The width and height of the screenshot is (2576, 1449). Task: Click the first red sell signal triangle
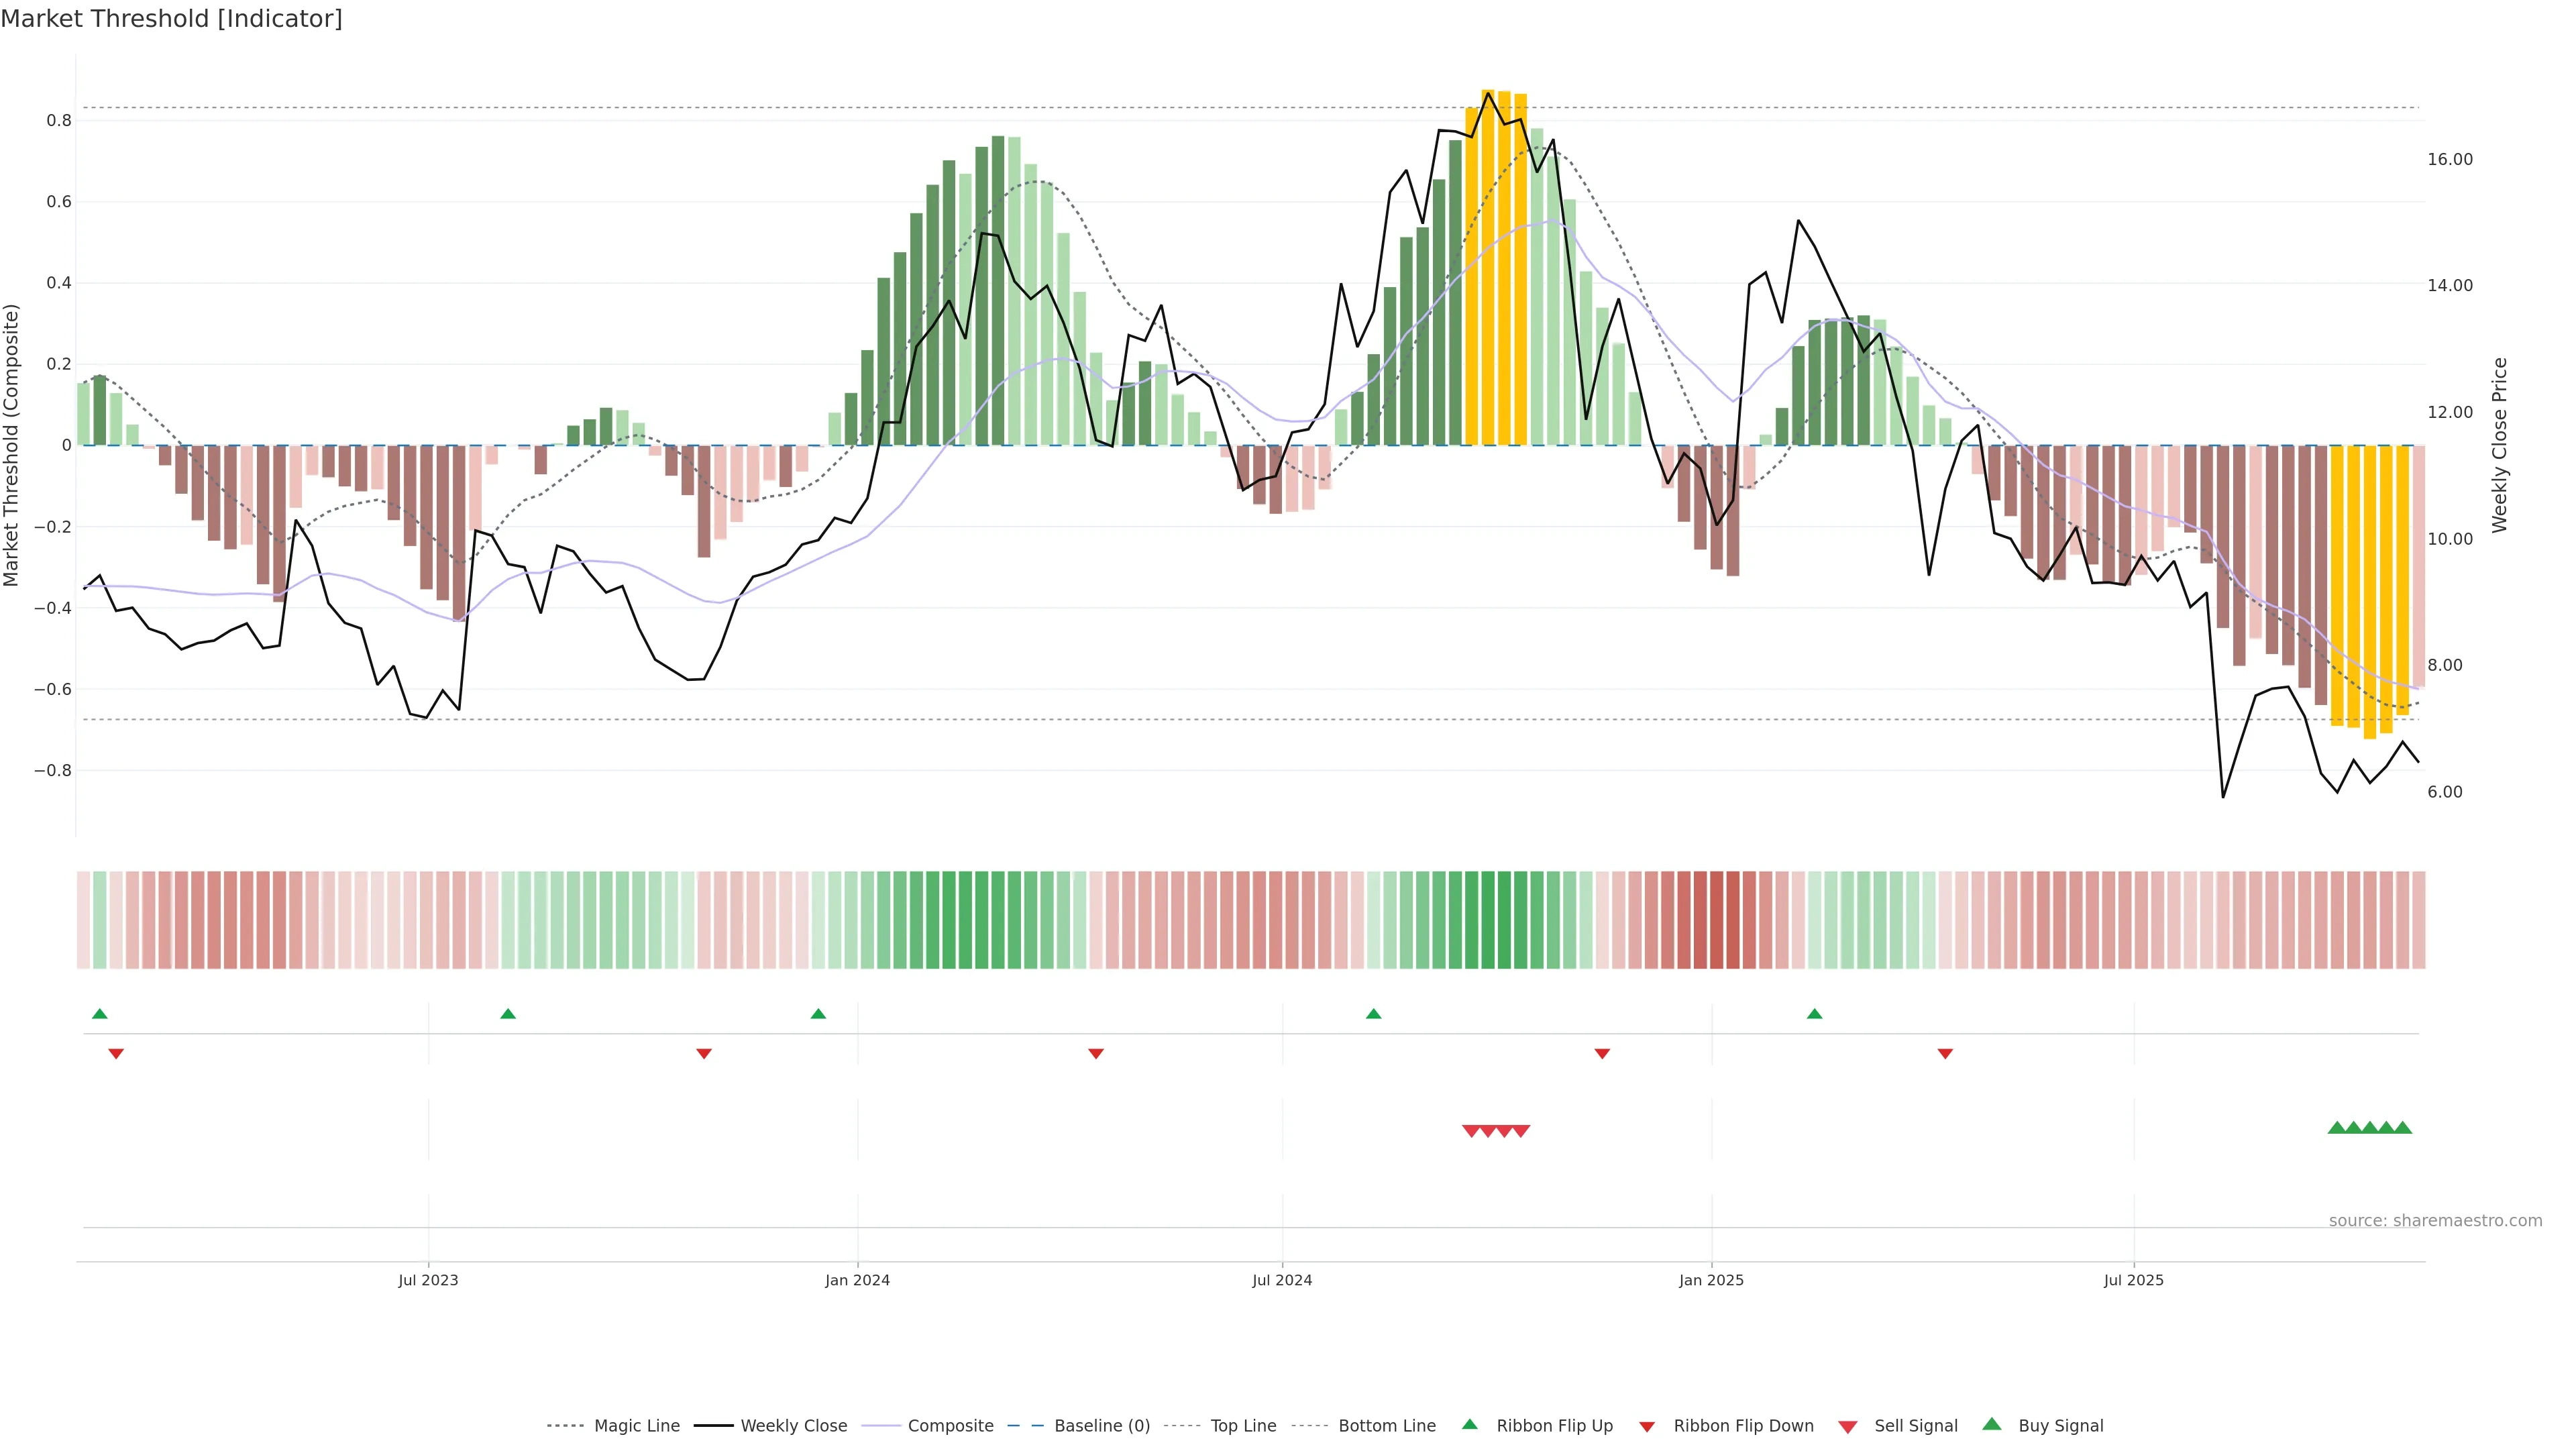coord(1471,1131)
